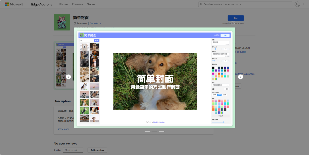Show the next screenshot with right arrow
The width and height of the screenshot is (309, 155).
point(240,77)
